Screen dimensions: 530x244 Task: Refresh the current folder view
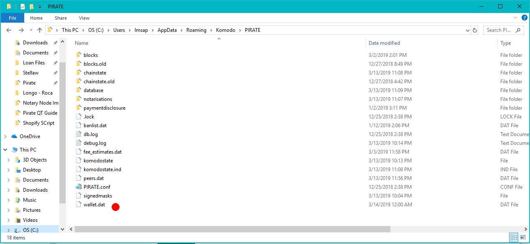475,30
